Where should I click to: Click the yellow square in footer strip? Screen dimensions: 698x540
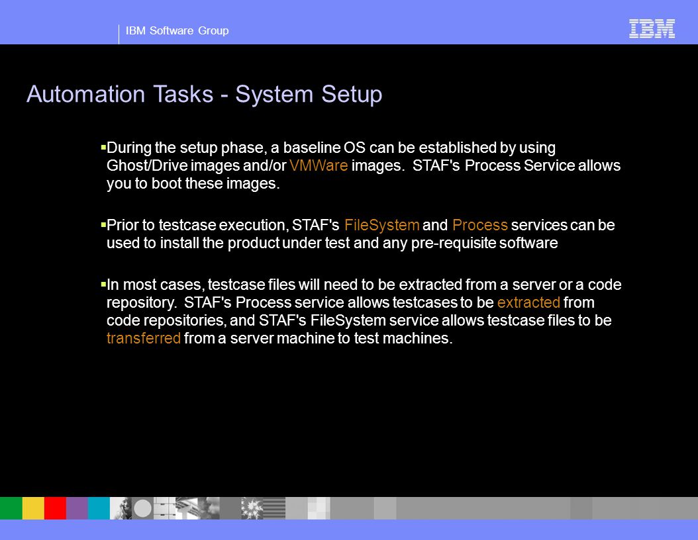click(x=33, y=508)
